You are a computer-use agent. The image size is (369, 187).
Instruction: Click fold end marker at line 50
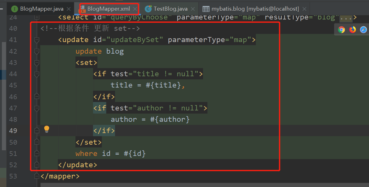pyautogui.click(x=37, y=142)
